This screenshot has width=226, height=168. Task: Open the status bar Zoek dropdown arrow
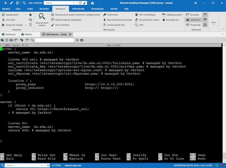42,165
